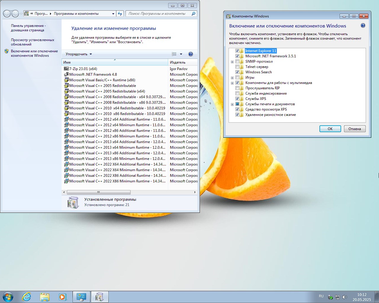Click the Visual C++ 2022 X86 Minimum Runtime icon
The width and height of the screenshot is (379, 303).
66,181
